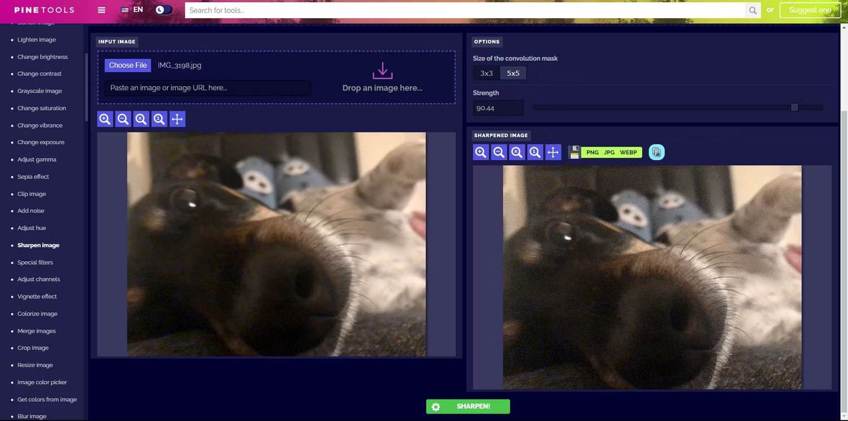Download sharpened image as WEBP

pyautogui.click(x=628, y=152)
